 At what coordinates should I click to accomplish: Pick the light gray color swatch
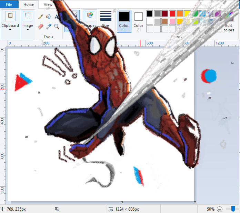(157, 21)
